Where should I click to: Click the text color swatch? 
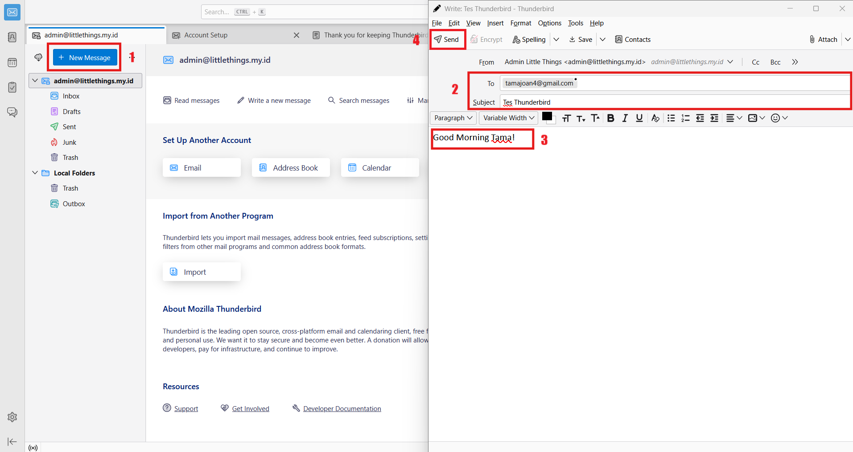click(x=547, y=117)
